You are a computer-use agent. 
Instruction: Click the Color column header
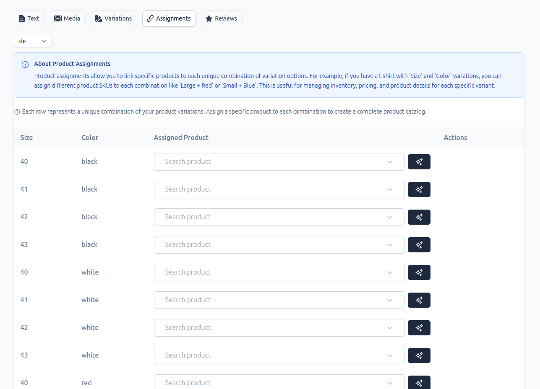coord(90,137)
